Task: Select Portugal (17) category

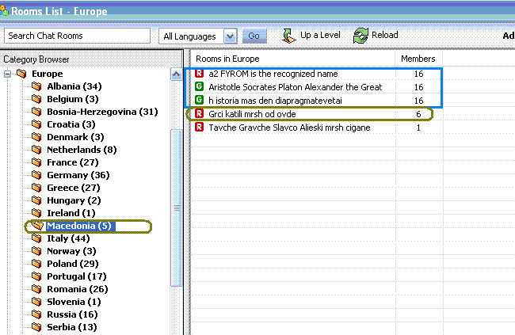Action: click(x=77, y=276)
